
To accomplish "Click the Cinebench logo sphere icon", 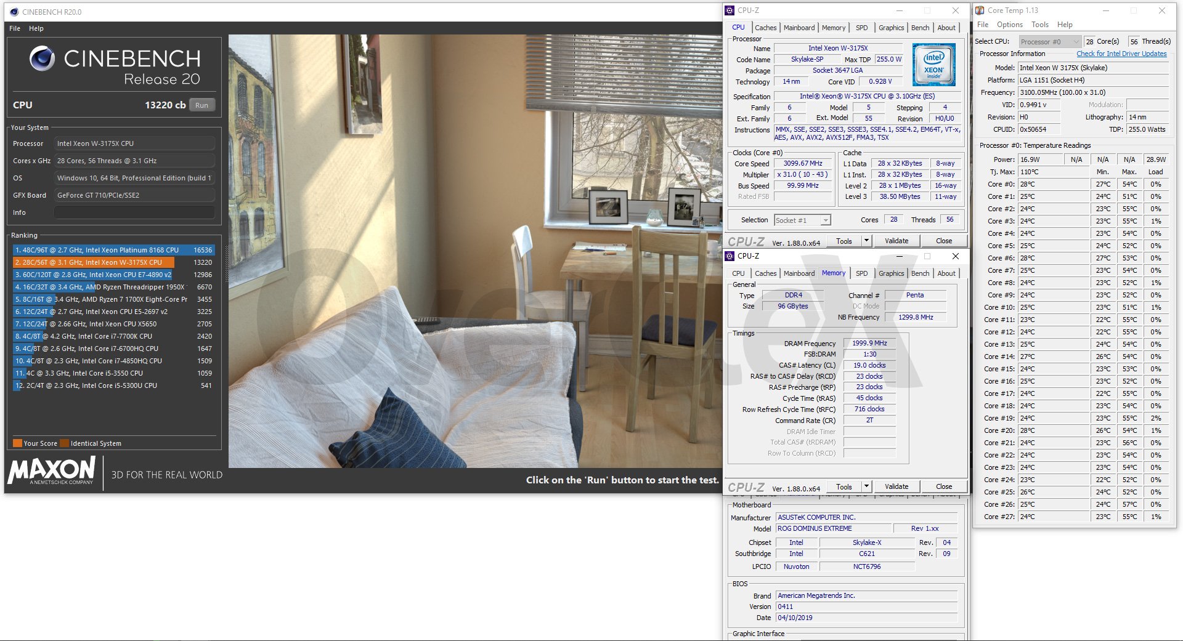I will 43,58.
